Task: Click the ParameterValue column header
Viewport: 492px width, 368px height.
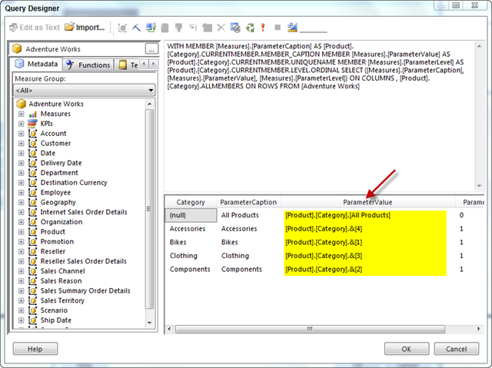Action: [x=367, y=202]
